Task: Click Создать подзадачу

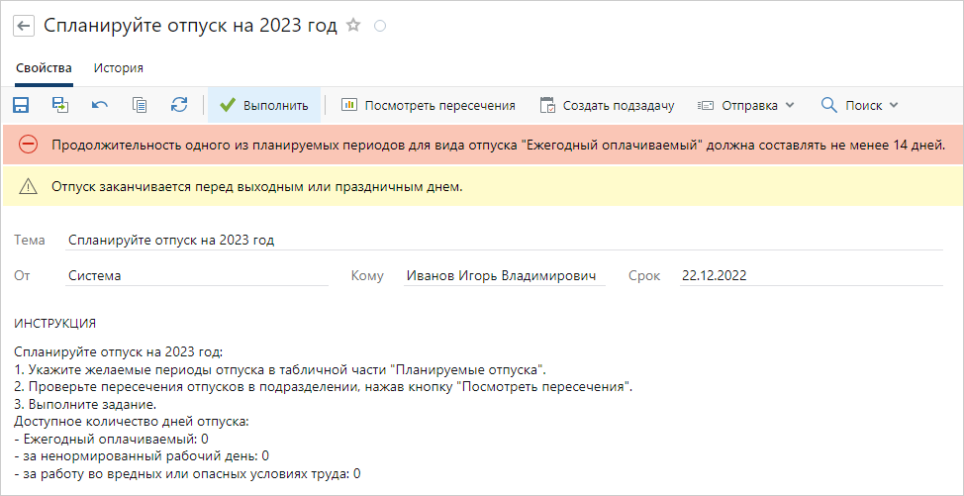Action: [x=608, y=105]
